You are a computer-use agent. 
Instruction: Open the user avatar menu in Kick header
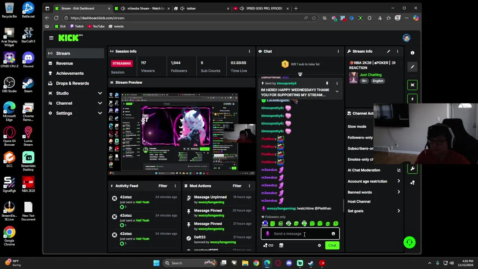[x=407, y=38]
